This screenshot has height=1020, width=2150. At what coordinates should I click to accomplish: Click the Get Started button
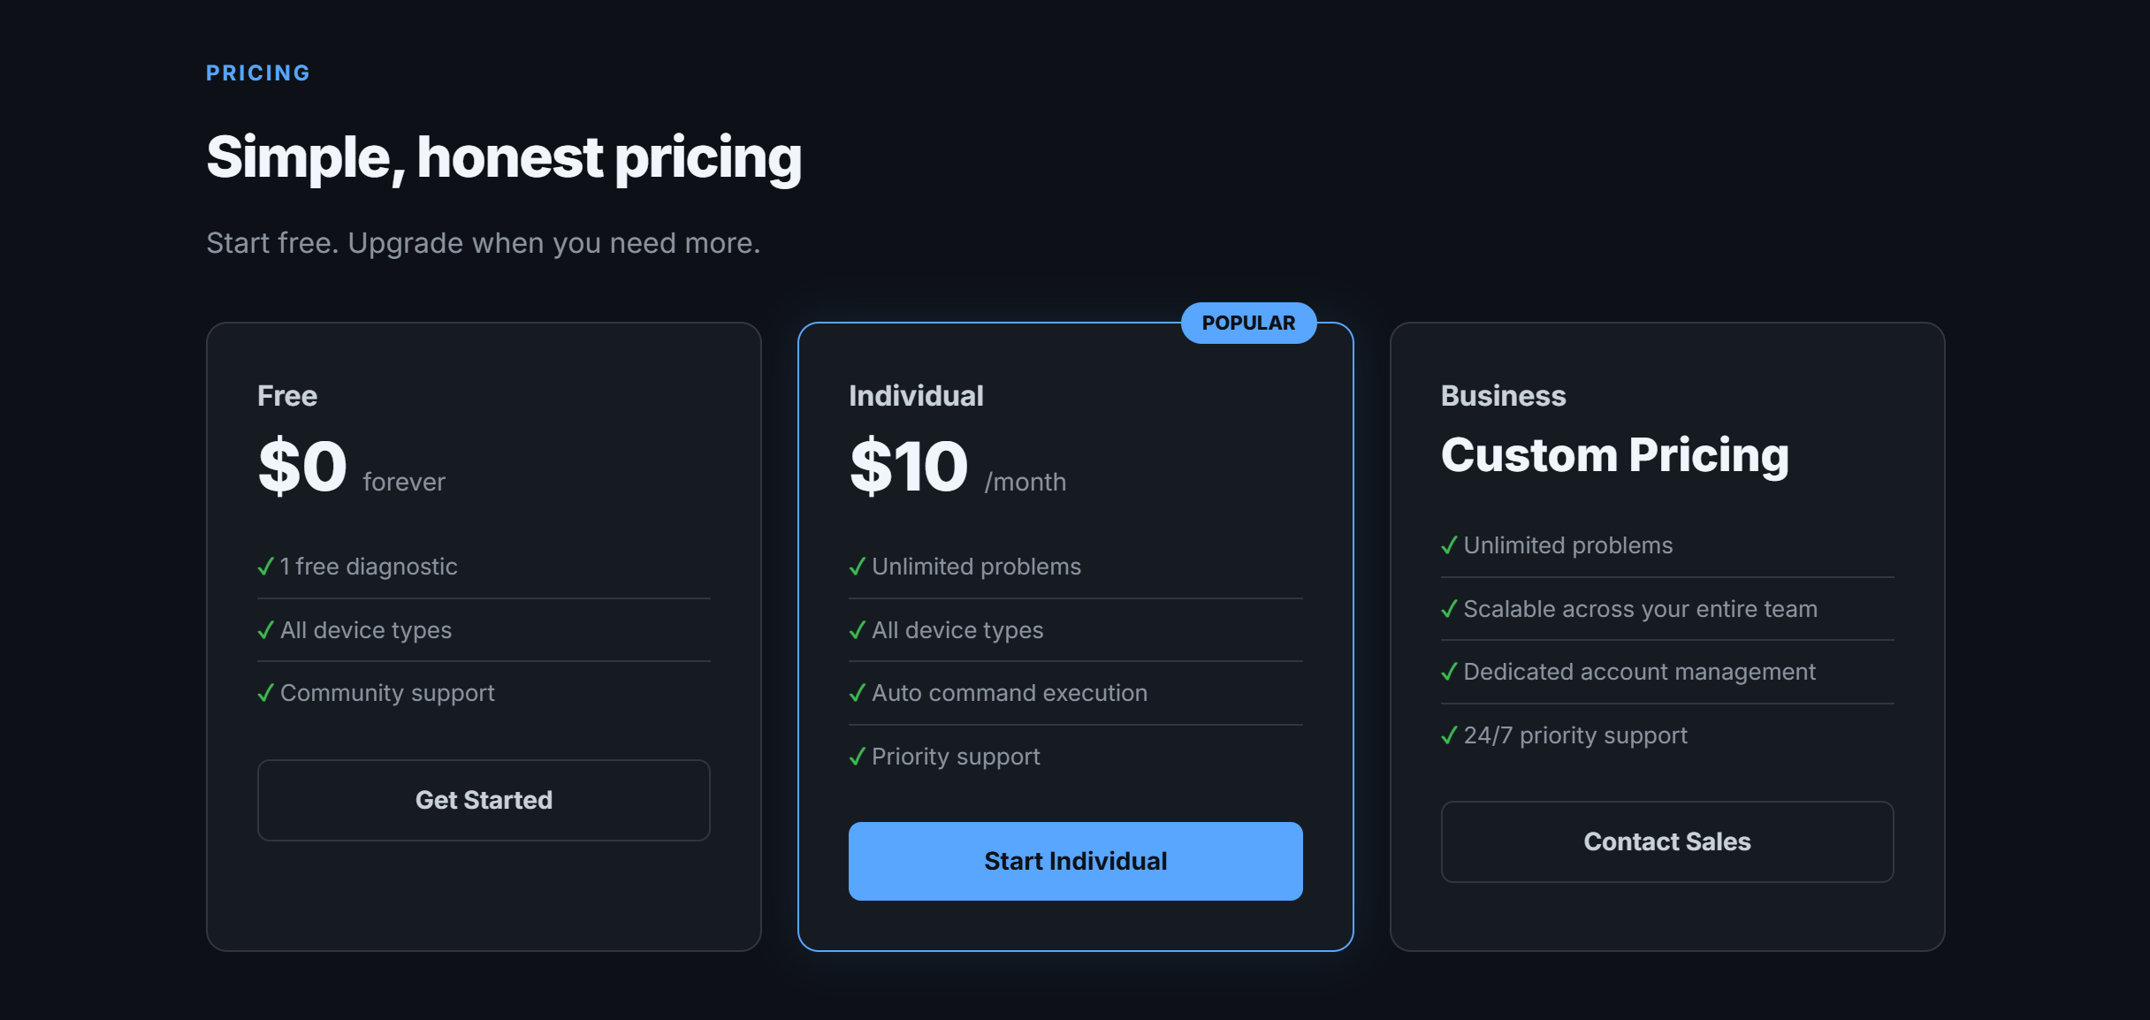click(x=484, y=800)
